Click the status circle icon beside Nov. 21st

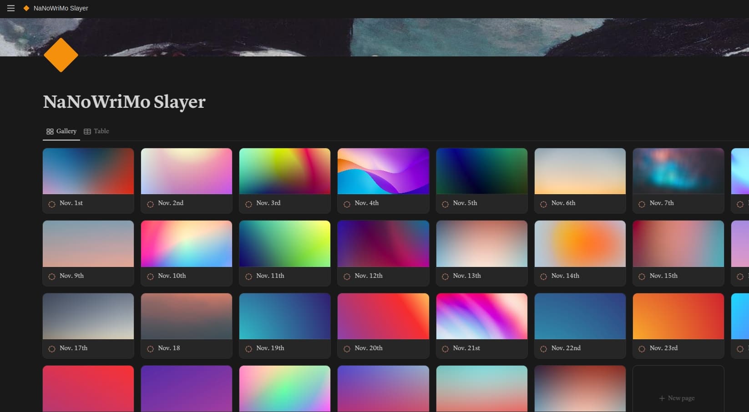(x=445, y=349)
